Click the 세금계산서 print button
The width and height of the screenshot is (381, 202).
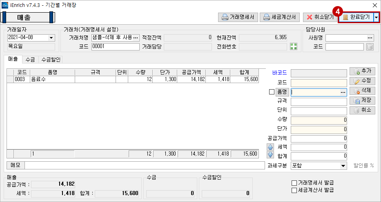point(280,17)
